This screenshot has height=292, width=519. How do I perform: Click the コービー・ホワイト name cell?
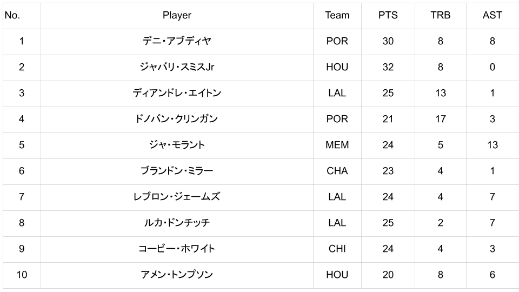coord(177,249)
